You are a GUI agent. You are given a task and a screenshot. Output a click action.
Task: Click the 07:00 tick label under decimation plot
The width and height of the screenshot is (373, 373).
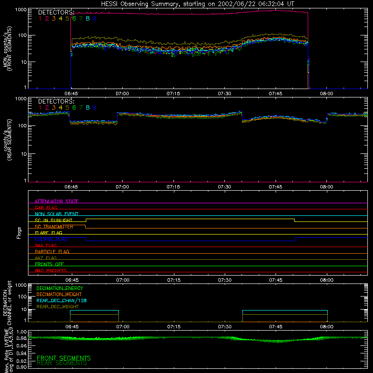pyautogui.click(x=123, y=327)
